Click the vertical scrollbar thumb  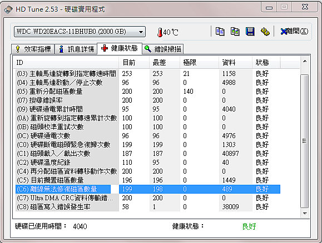click(305, 141)
